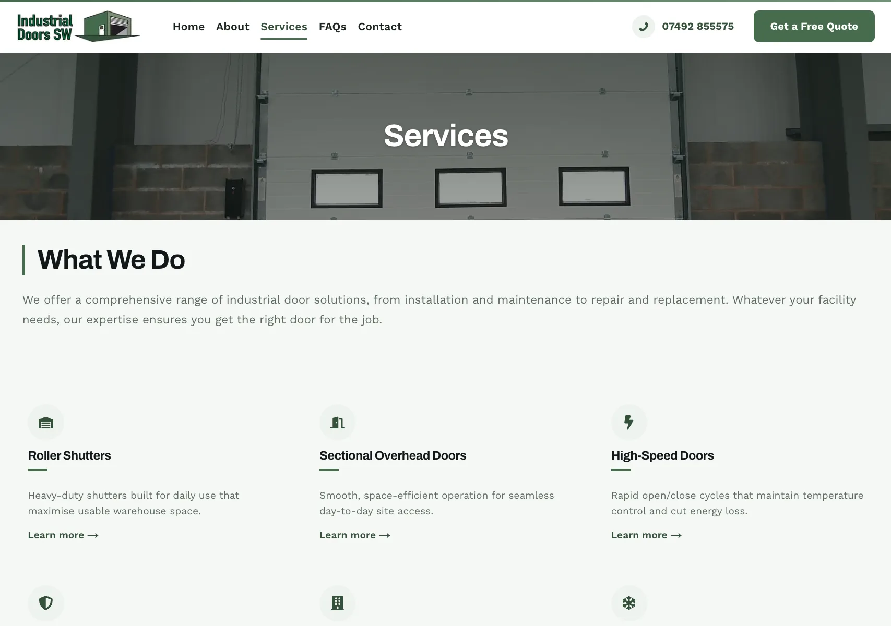This screenshot has height=626, width=891.
Task: Click the Roller Shutters heading
Action: click(x=69, y=455)
